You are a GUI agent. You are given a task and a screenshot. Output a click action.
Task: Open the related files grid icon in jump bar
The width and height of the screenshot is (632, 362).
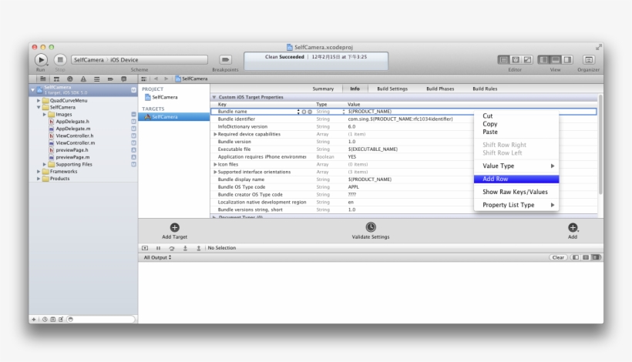click(144, 79)
